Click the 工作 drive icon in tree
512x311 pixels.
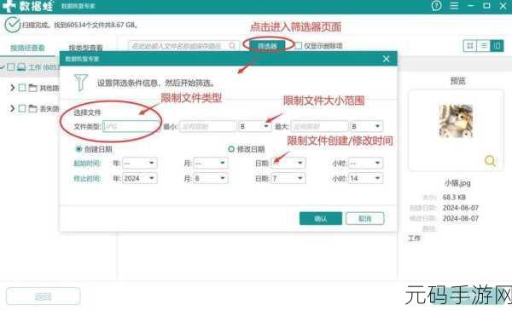coord(21,67)
